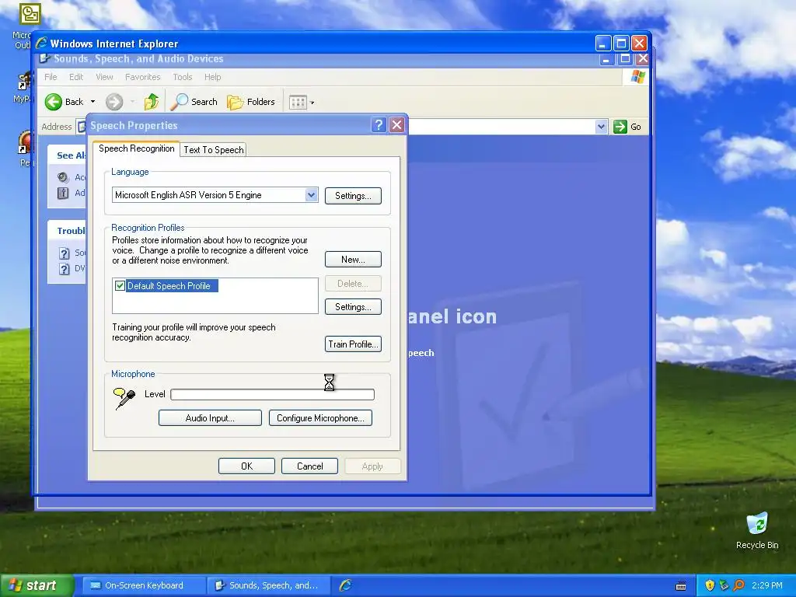This screenshot has width=796, height=597.
Task: Open the View menu
Action: [x=104, y=77]
